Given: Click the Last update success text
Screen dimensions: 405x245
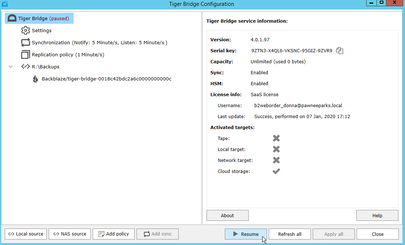Looking at the screenshot, I should [x=302, y=117].
